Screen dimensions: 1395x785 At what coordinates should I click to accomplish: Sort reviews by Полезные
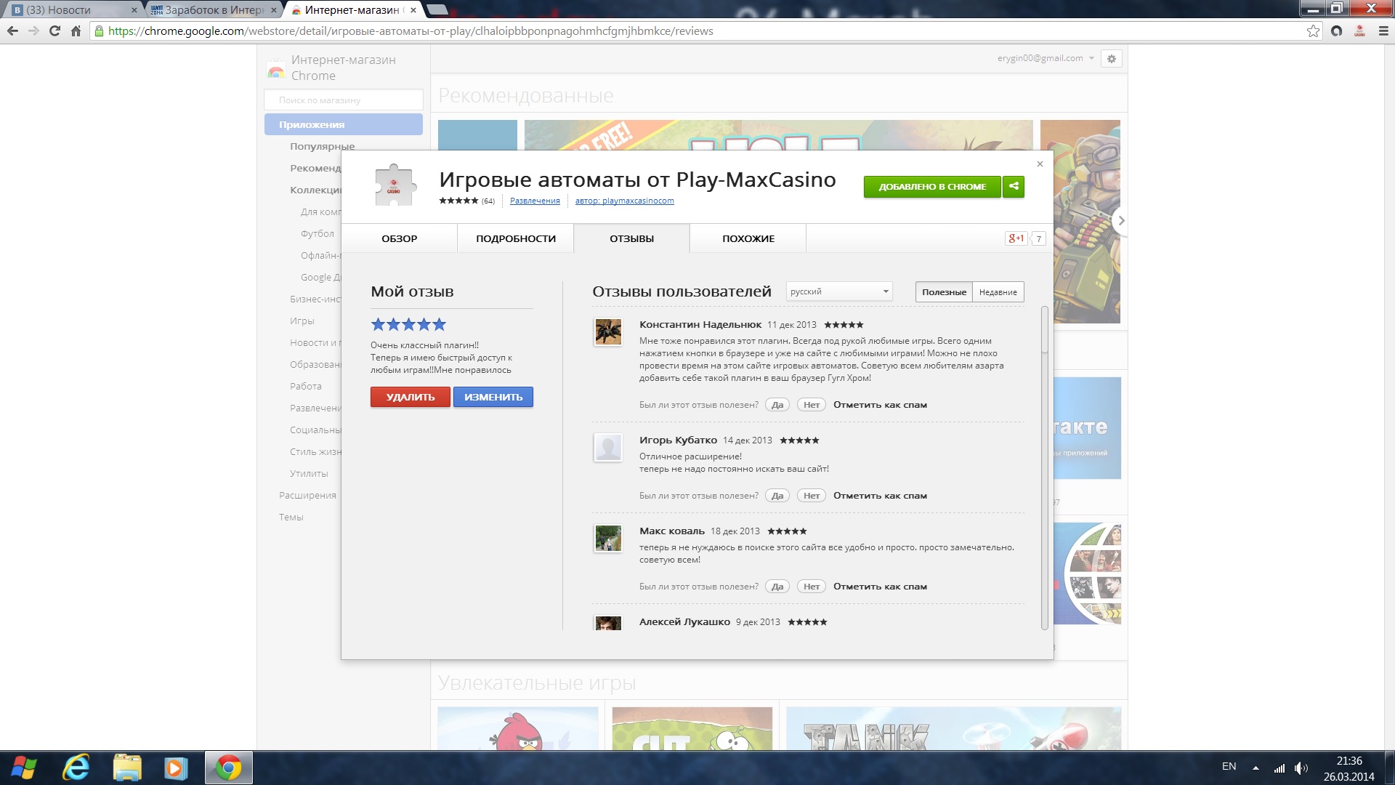pyautogui.click(x=944, y=292)
